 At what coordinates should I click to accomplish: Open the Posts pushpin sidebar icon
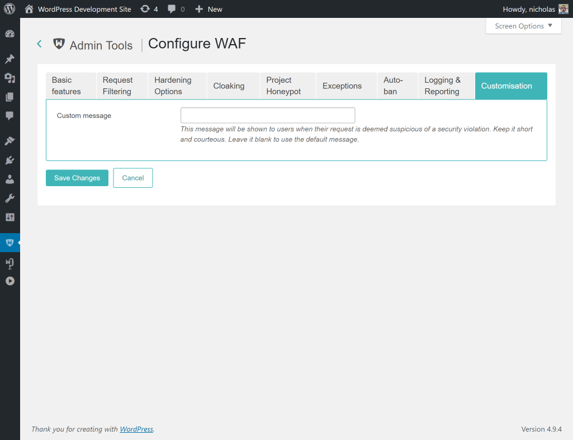pyautogui.click(x=10, y=59)
